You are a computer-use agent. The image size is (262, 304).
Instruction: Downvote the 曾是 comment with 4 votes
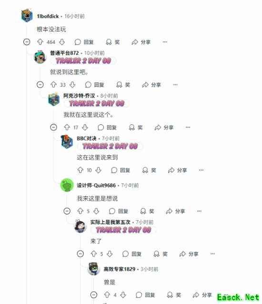123,295
